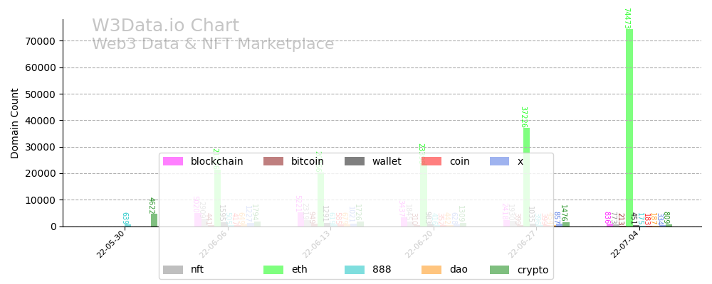Select the nft legend label
This screenshot has height=284, width=712.
click(x=197, y=270)
